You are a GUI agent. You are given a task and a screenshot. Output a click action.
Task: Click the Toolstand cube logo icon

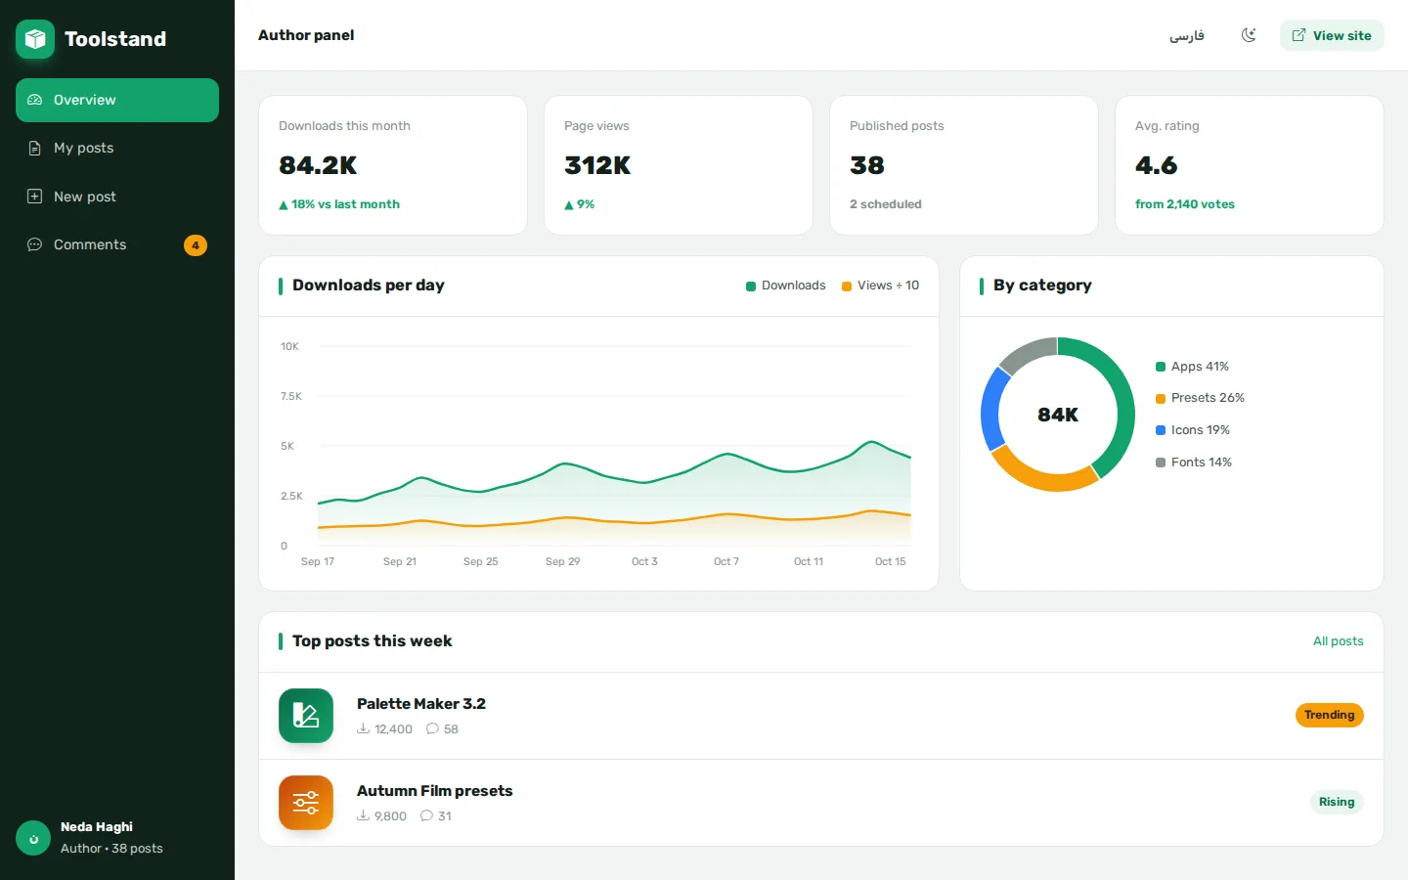(x=35, y=39)
